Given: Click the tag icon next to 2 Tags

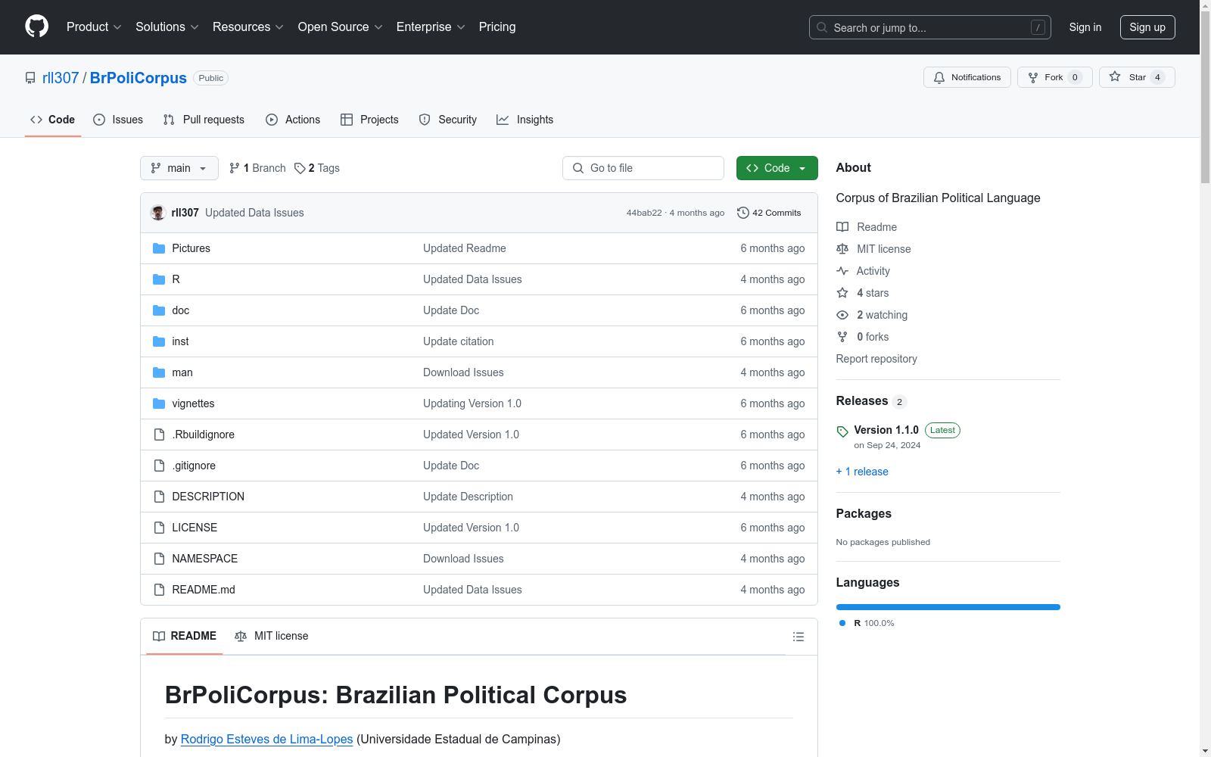Looking at the screenshot, I should [x=300, y=168].
